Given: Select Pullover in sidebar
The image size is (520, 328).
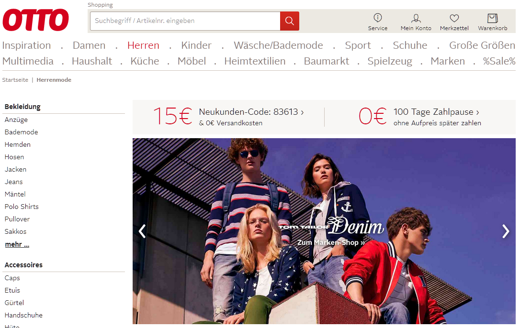Looking at the screenshot, I should click(17, 219).
